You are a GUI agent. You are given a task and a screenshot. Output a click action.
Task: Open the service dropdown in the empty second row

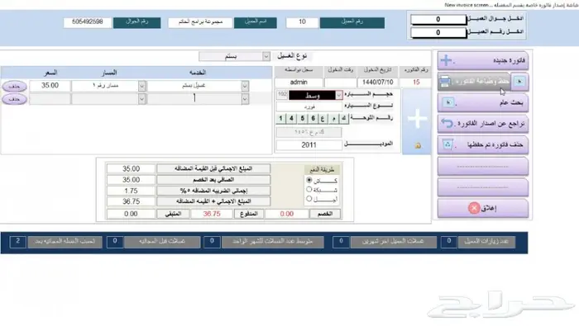pyautogui.click(x=245, y=99)
